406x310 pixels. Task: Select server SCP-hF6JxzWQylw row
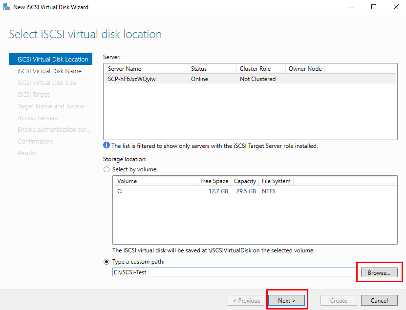250,79
